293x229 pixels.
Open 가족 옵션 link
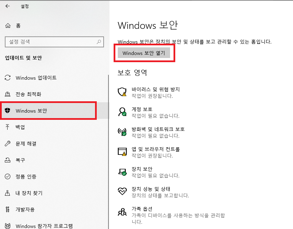pyautogui.click(x=142, y=209)
